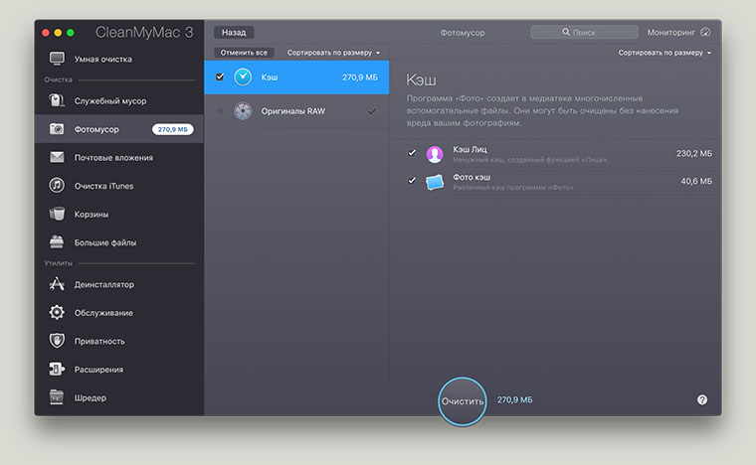Click the search magnifier icon
Image resolution: width=756 pixels, height=465 pixels.
(566, 32)
